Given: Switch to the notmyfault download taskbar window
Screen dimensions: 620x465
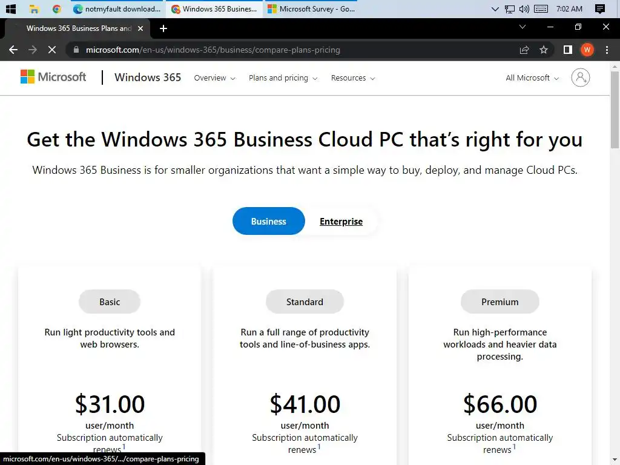Looking at the screenshot, I should click(x=117, y=8).
